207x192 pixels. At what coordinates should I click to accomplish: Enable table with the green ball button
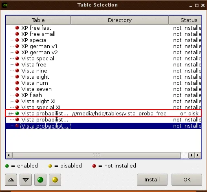40,180
